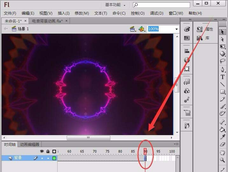The height and width of the screenshot is (172, 228).
Task: Open the Info panel icon
Action: click(187, 60)
